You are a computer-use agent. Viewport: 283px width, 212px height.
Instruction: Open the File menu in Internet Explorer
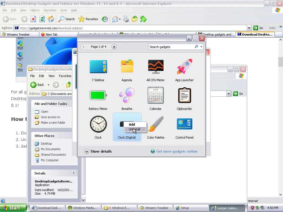click(x=5, y=10)
